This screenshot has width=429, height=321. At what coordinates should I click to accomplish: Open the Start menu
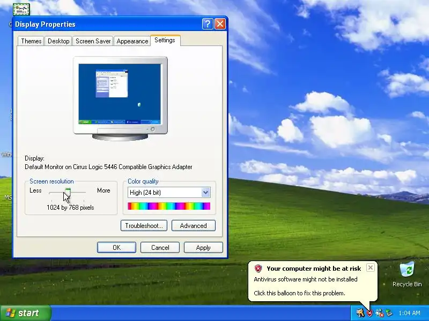pos(26,313)
